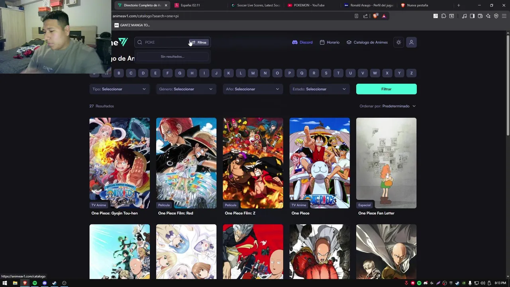Open the Discord link in header
Image resolution: width=510 pixels, height=287 pixels.
pos(302,42)
